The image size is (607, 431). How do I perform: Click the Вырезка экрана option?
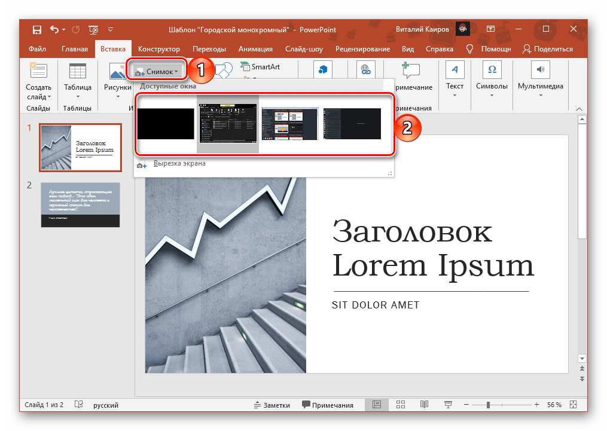pos(179,163)
